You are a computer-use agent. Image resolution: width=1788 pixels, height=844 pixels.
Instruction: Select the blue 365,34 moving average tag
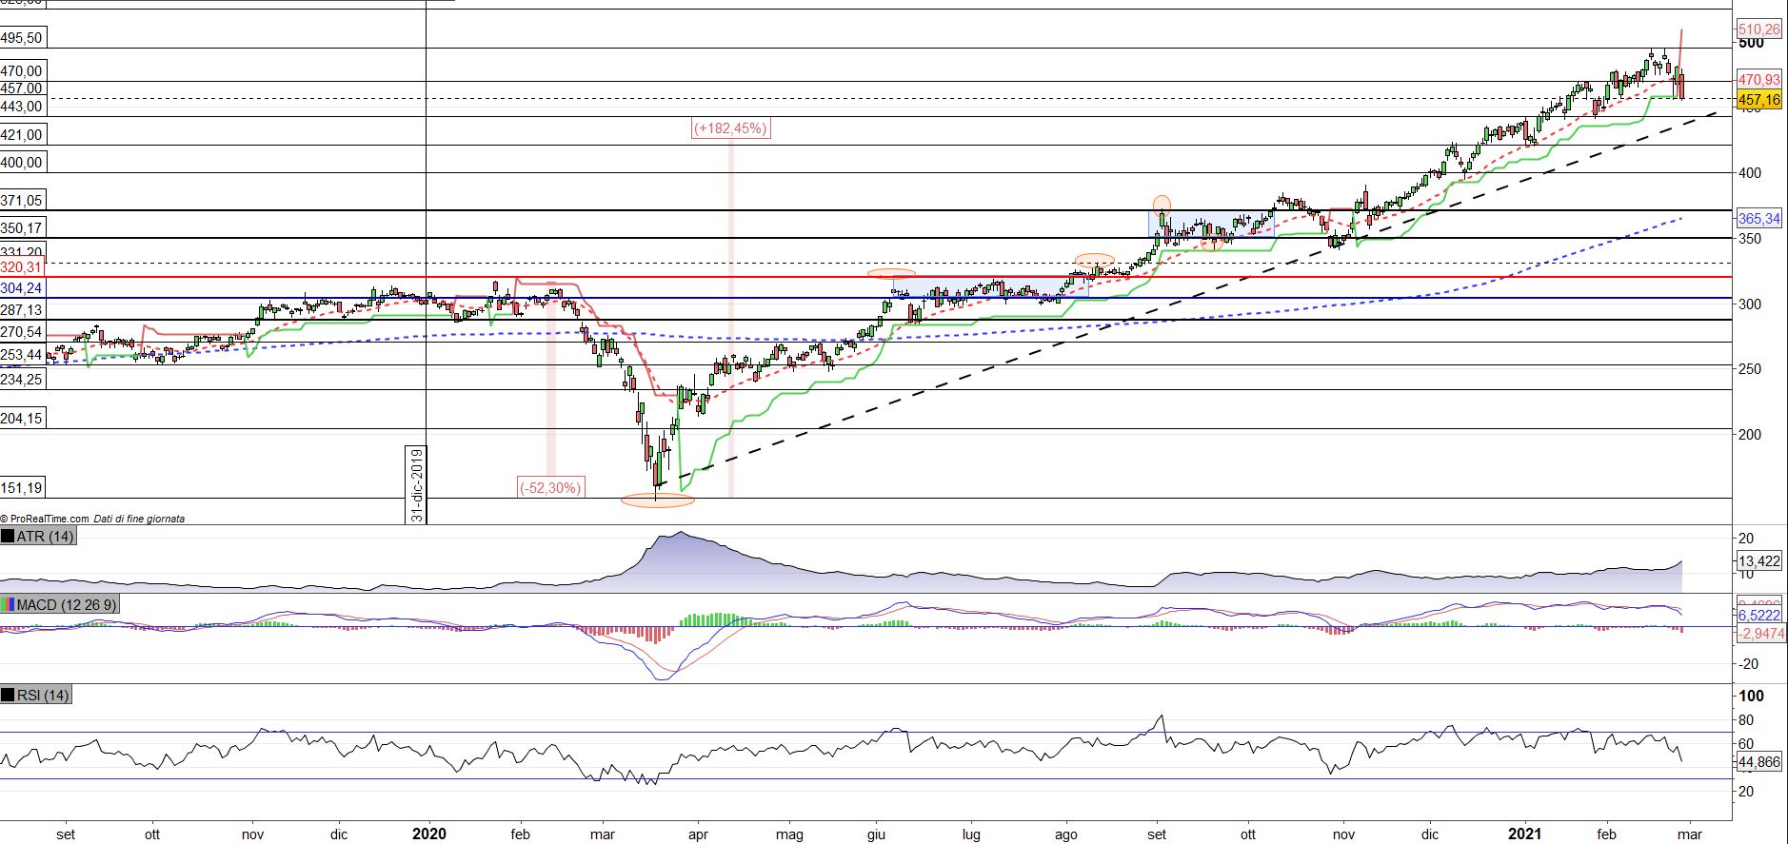(1758, 219)
